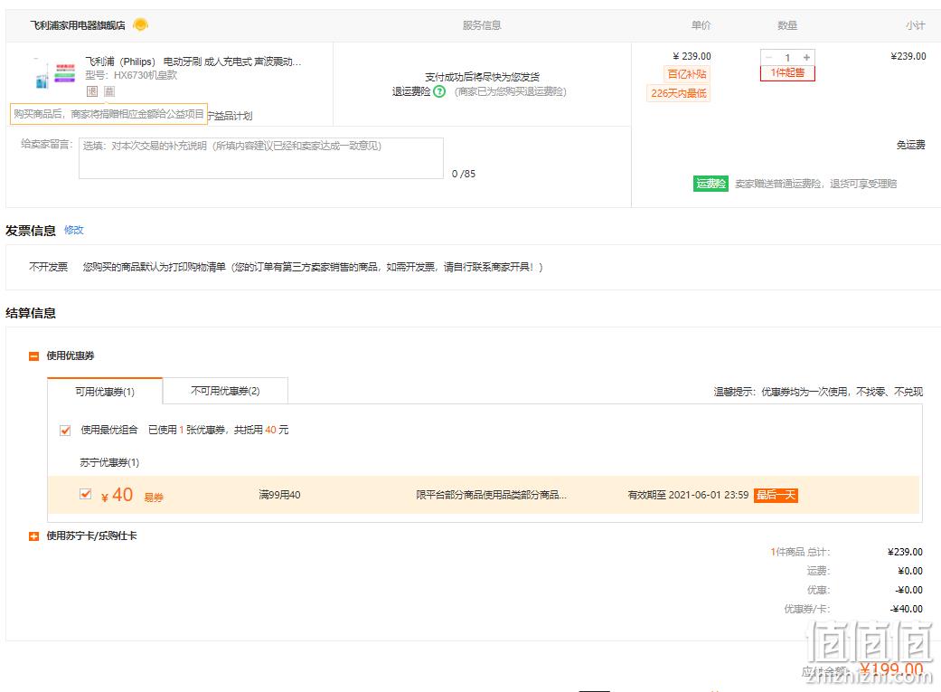Click 修改 next to invoice info
The height and width of the screenshot is (692, 941).
click(74, 230)
